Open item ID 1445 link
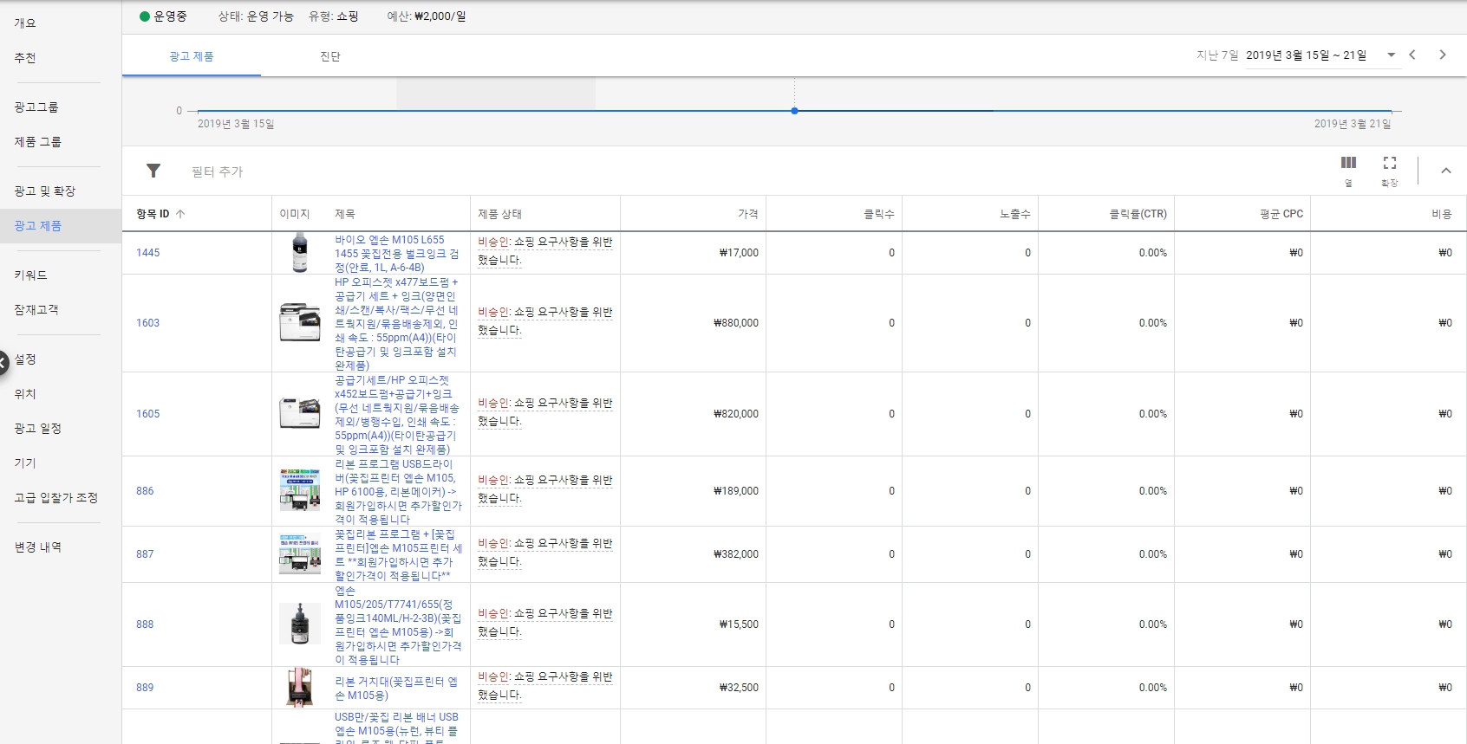1467x744 pixels. click(x=148, y=253)
